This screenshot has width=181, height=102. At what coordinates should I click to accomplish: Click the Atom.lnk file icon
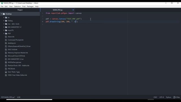tap(6, 37)
